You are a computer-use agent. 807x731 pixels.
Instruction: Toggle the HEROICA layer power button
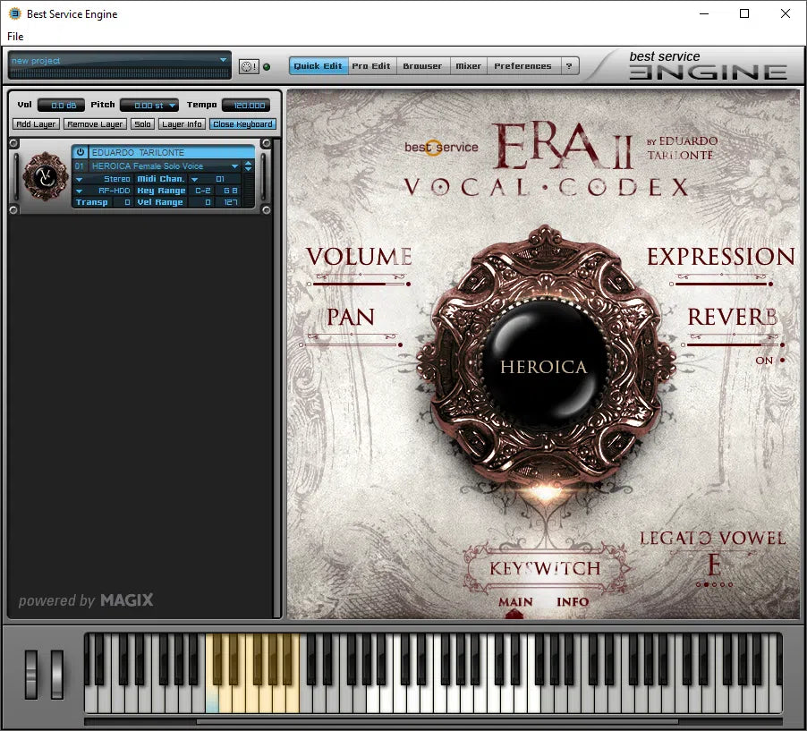[80, 152]
